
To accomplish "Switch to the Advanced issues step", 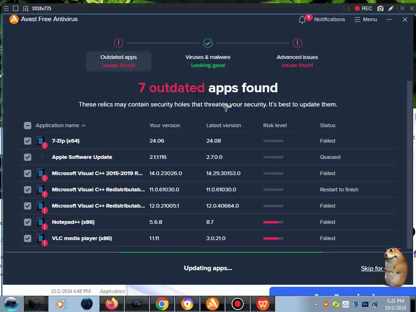I will point(297,61).
